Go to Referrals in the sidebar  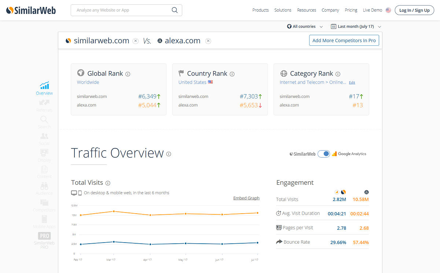point(44,105)
